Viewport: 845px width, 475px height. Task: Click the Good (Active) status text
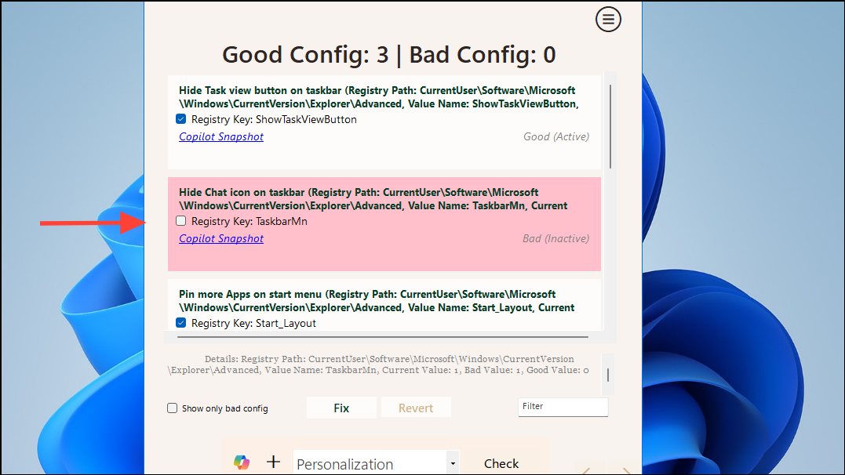point(556,137)
